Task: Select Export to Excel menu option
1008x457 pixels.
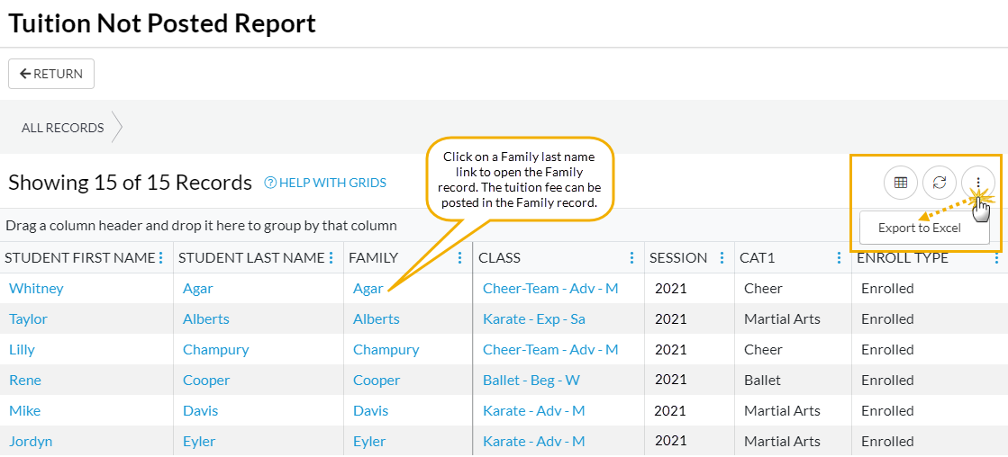Action: pos(919,228)
